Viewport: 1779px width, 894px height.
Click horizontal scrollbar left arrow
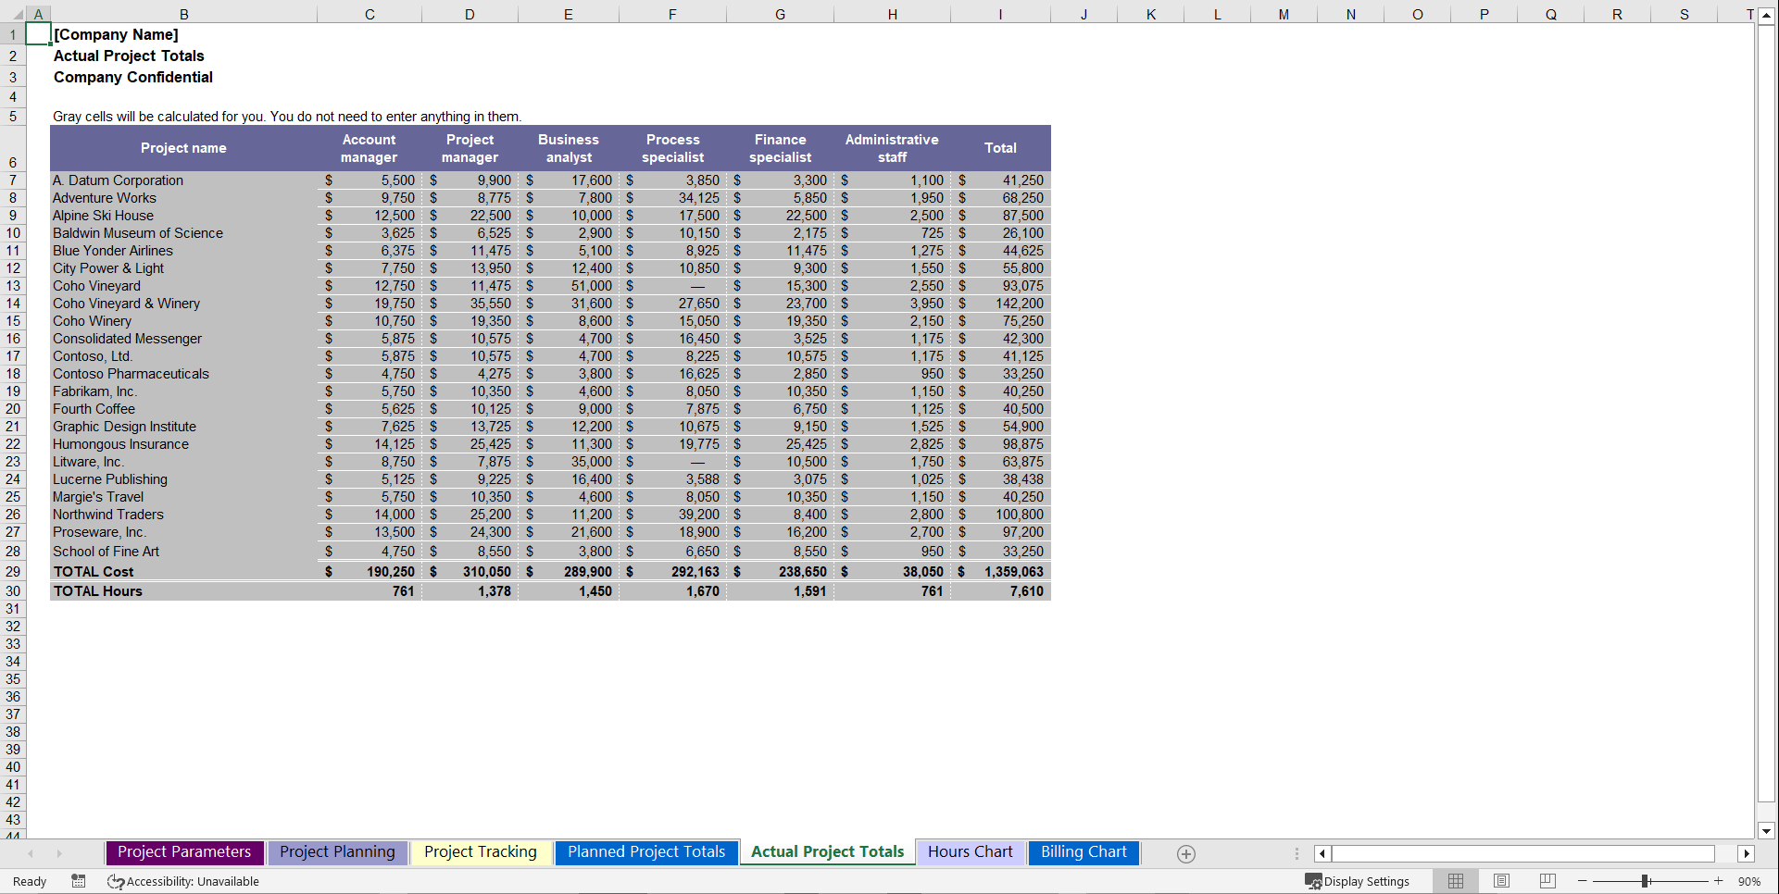1322,853
